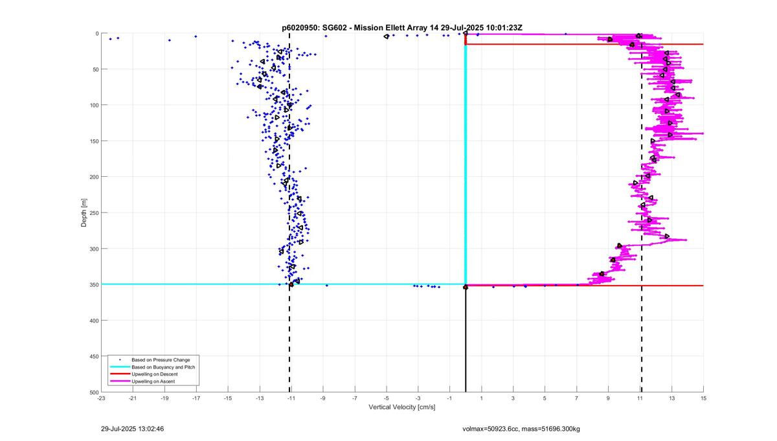Click x-axis tick label '-11'

[x=291, y=398]
